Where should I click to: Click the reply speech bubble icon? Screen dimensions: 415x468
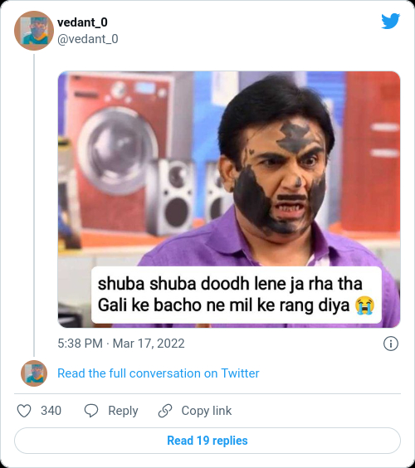pos(91,411)
